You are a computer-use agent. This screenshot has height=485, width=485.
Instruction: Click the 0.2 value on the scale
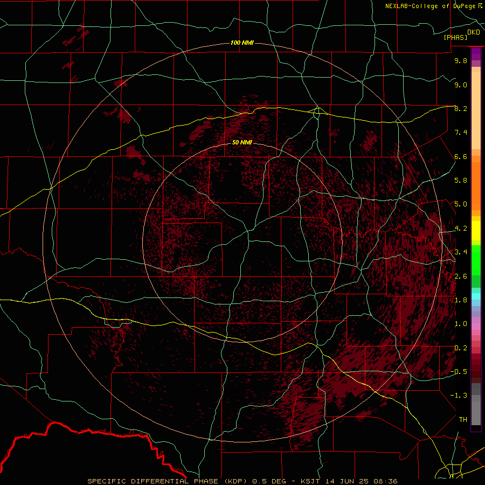pyautogui.click(x=461, y=348)
